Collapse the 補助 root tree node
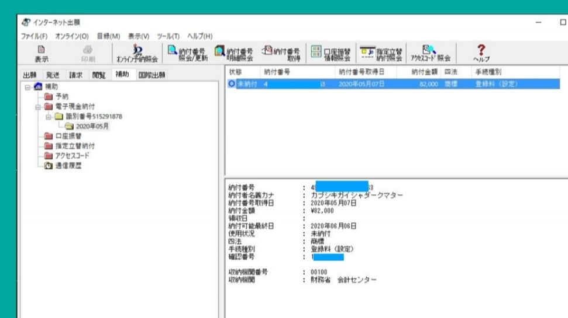The height and width of the screenshot is (318, 568). (x=27, y=87)
